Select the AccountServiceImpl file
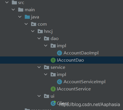This screenshot has height=110, width=123. (84, 82)
